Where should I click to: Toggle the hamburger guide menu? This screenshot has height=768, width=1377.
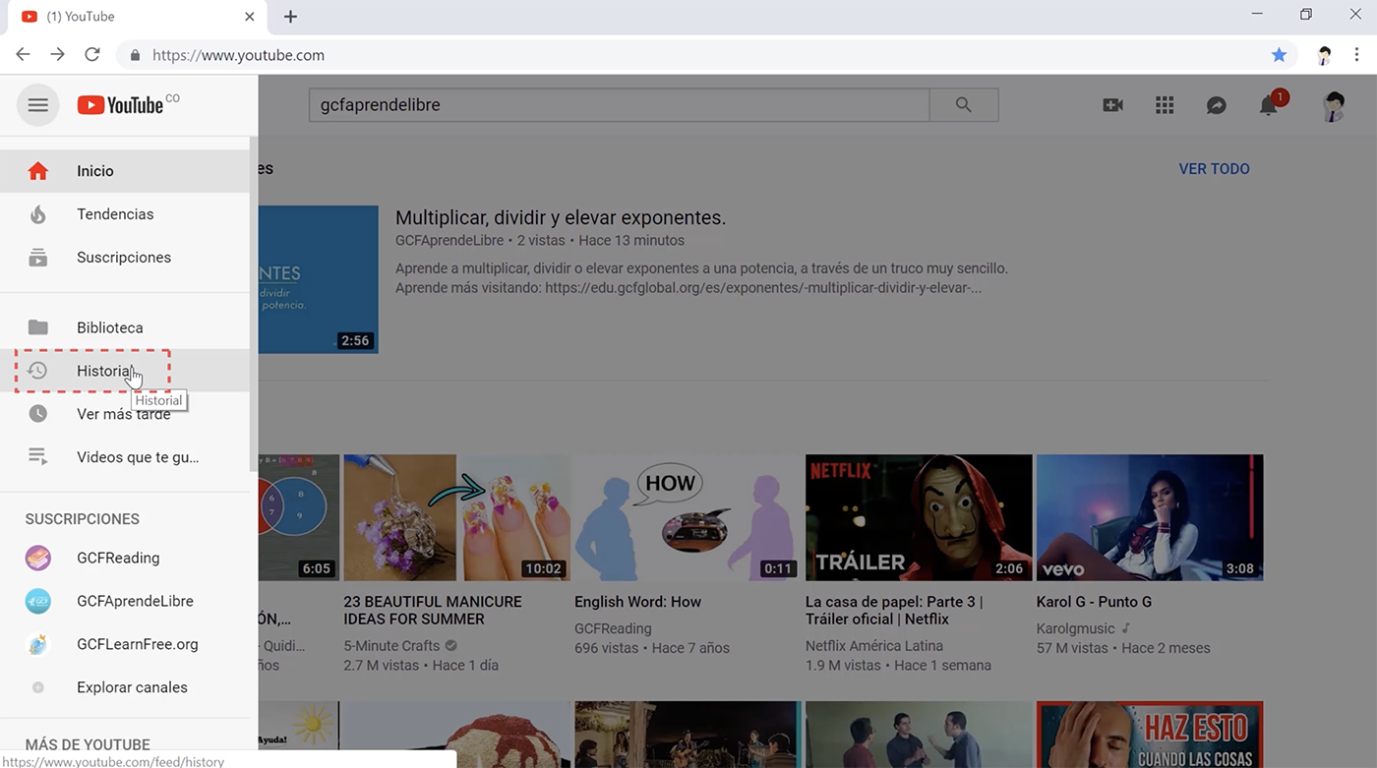38,105
